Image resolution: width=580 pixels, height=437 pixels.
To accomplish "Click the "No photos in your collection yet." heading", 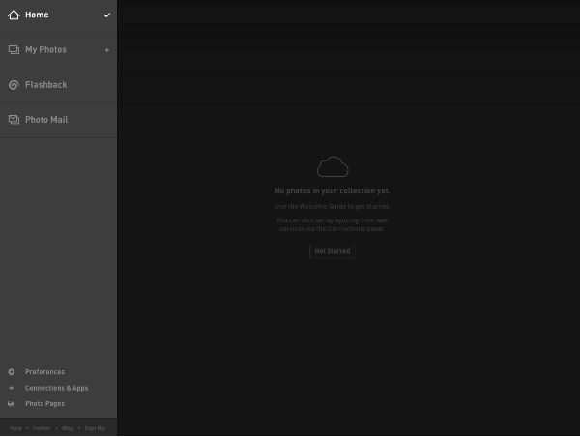I will [333, 190].
